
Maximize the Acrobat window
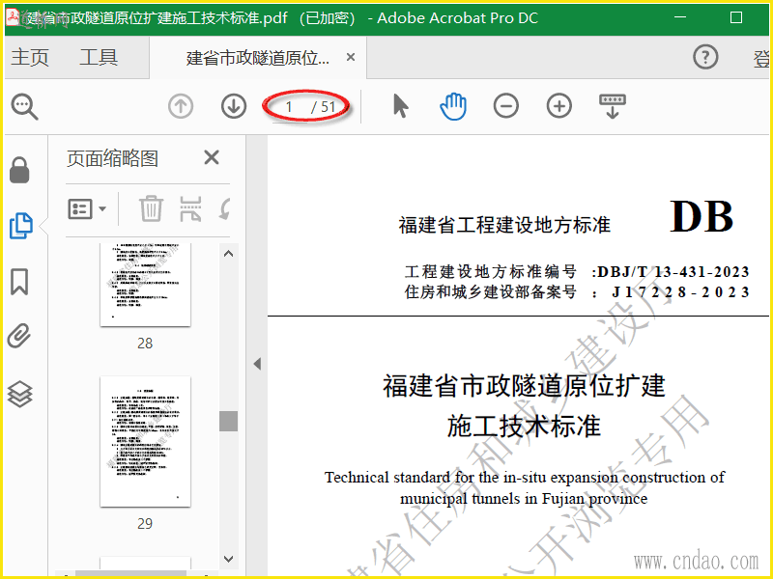click(x=736, y=17)
